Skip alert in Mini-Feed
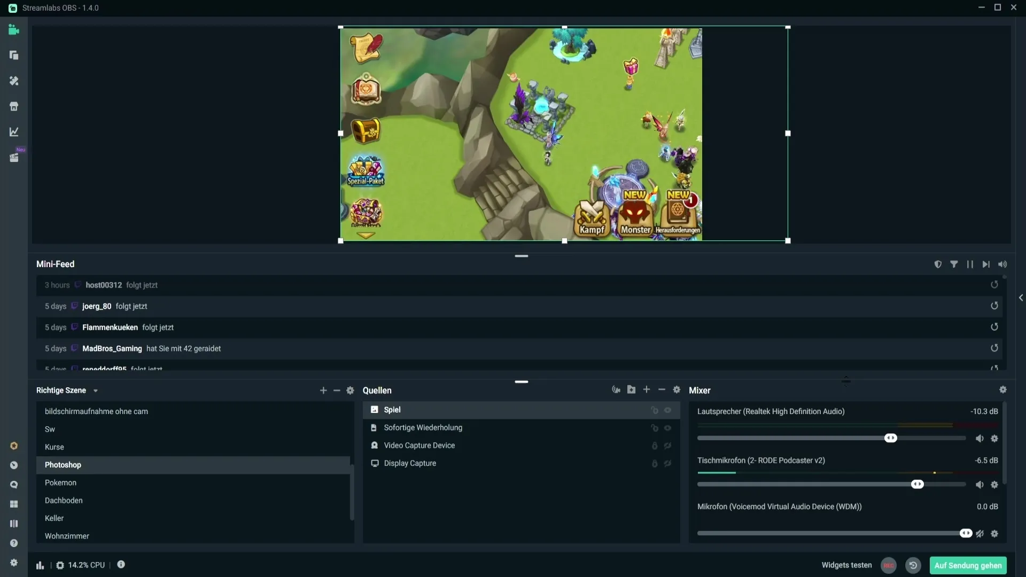This screenshot has width=1026, height=577. [x=986, y=264]
